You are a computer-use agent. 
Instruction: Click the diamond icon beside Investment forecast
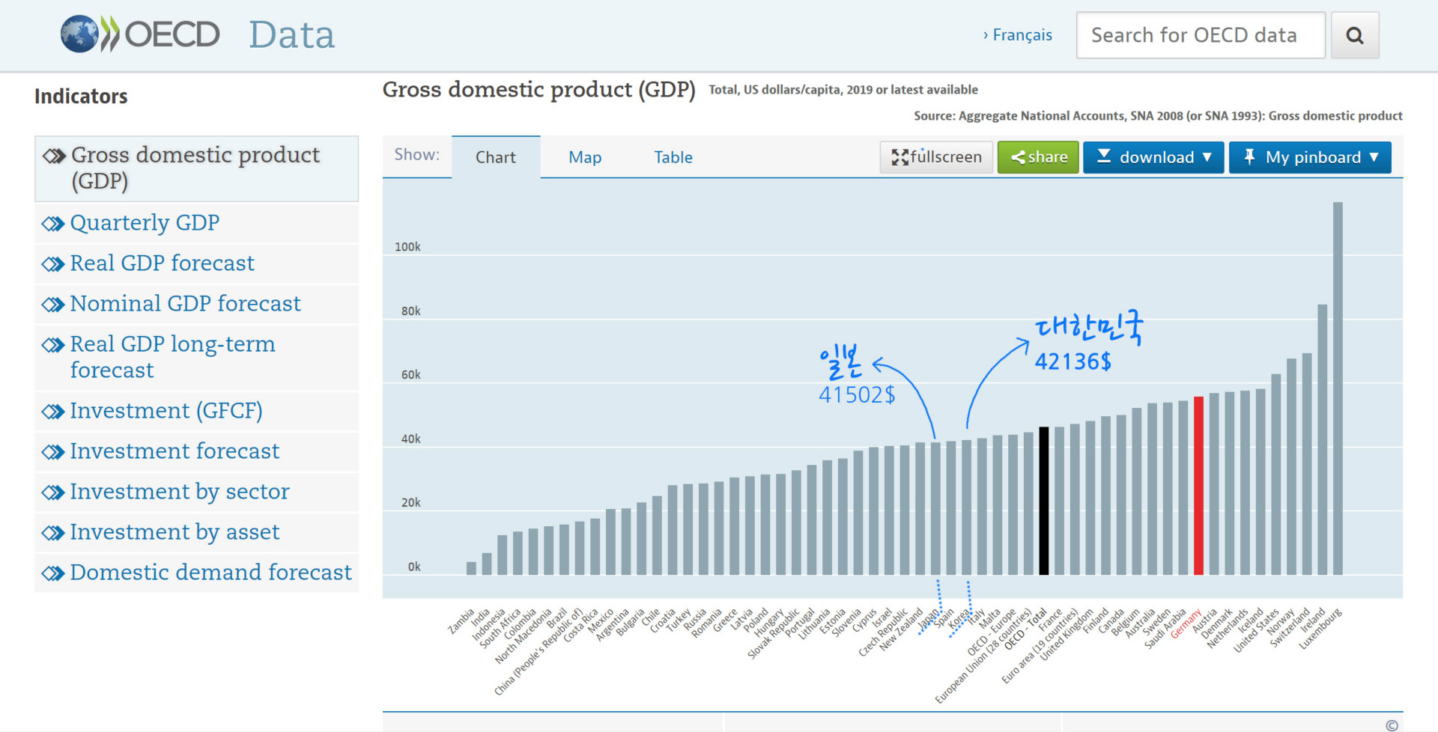[x=53, y=452]
